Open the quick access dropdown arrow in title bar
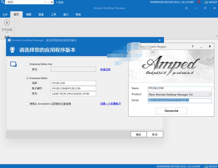Image resolution: width=218 pixels, height=168 pixels. 5,8
